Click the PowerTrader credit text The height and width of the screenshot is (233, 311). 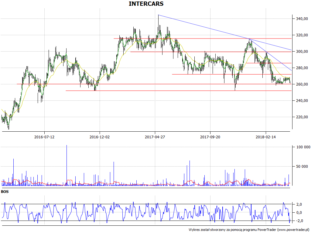pyautogui.click(x=250, y=230)
